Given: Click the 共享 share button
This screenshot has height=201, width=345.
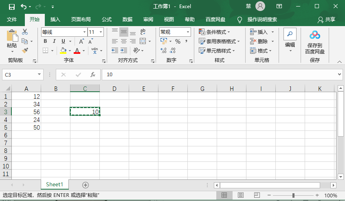Looking at the screenshot, I should click(327, 19).
